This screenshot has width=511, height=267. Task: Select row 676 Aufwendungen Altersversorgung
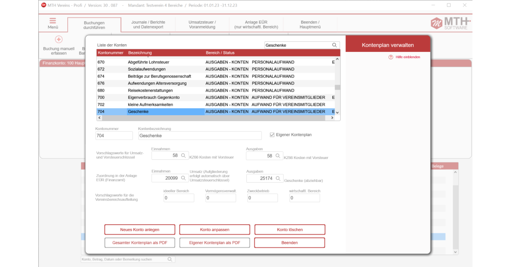(x=215, y=83)
